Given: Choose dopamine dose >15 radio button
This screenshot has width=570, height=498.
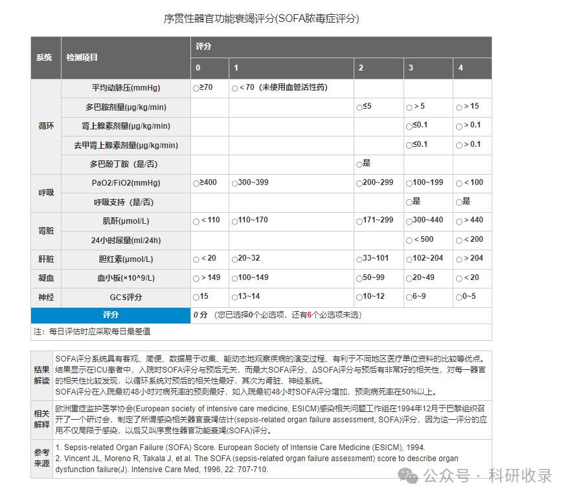Looking at the screenshot, I should coord(459,107).
